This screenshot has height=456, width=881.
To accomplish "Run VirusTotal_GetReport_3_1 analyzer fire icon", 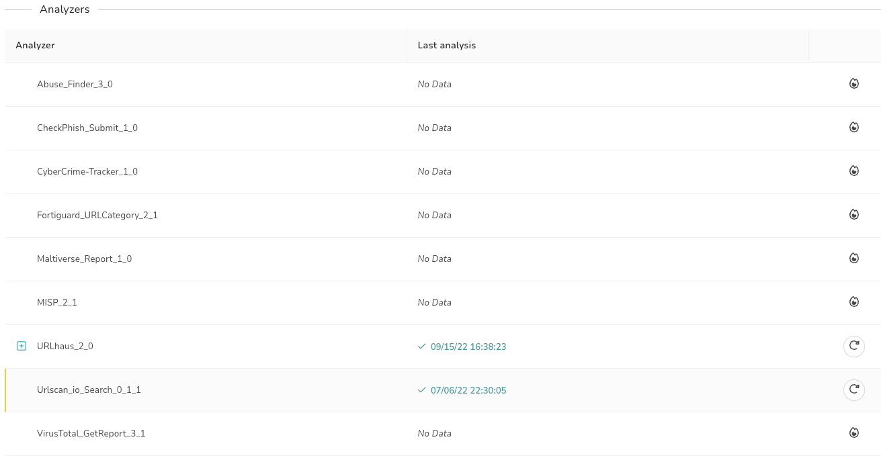I will click(x=853, y=432).
